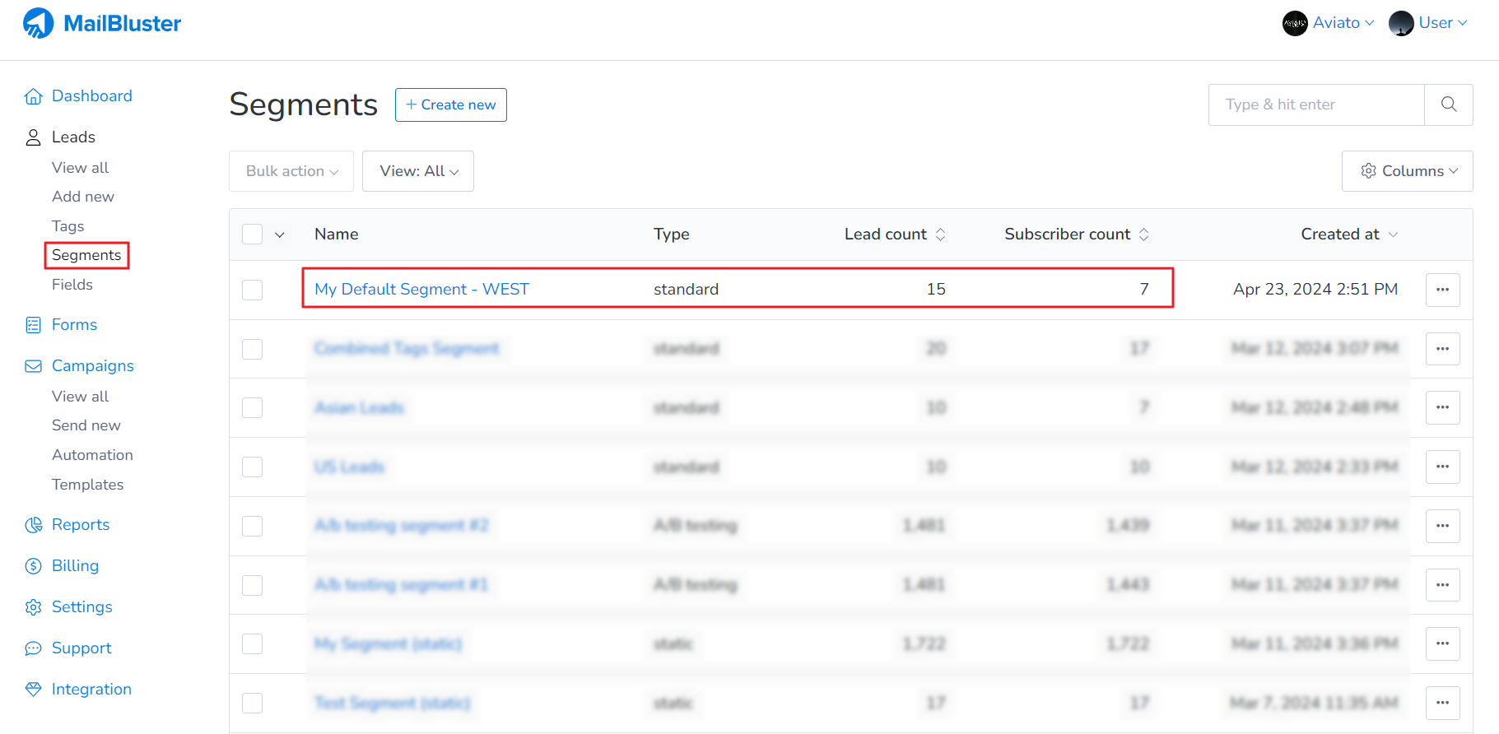Screen dimensions: 1499x734
Task: Click the Integration diamond icon
Action: click(33, 690)
